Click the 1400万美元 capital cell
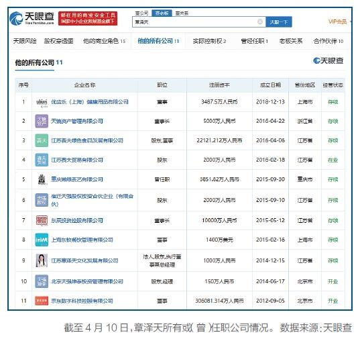 (x=219, y=240)
